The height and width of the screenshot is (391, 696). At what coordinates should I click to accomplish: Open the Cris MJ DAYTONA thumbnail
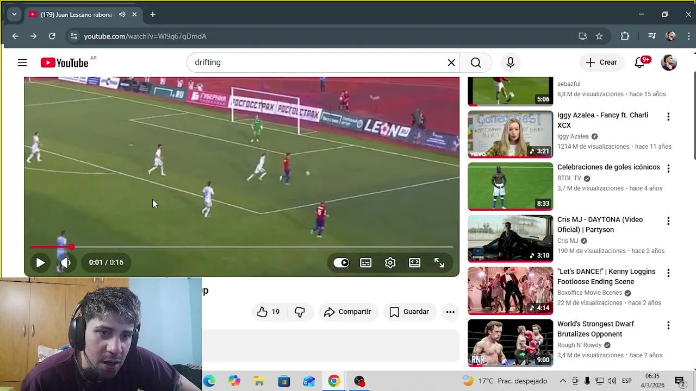coord(510,238)
